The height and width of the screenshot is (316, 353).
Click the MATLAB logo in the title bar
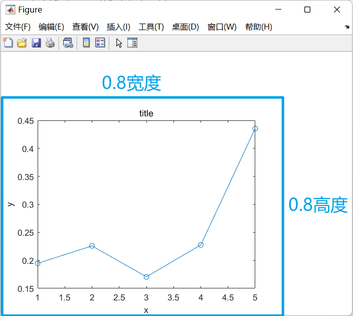coord(11,10)
